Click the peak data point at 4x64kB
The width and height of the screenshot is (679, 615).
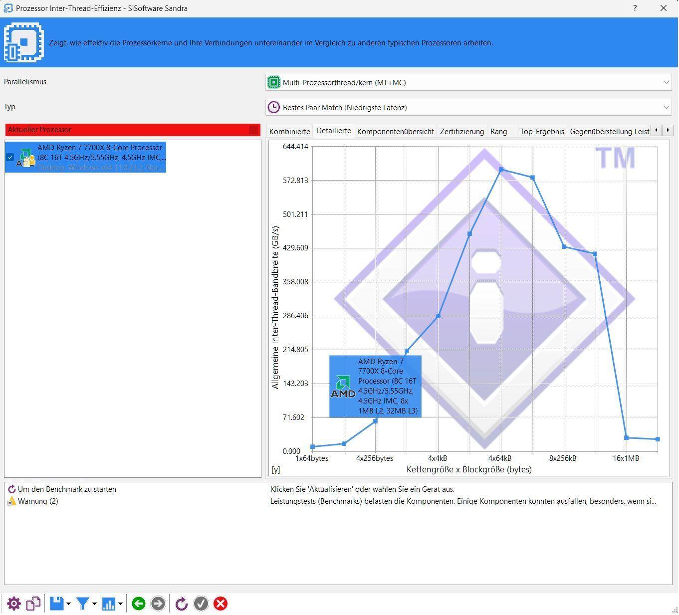click(501, 170)
